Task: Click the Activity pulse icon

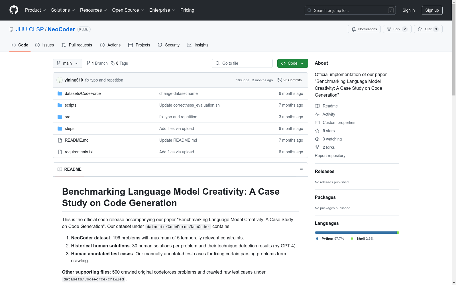Action: click(x=317, y=114)
